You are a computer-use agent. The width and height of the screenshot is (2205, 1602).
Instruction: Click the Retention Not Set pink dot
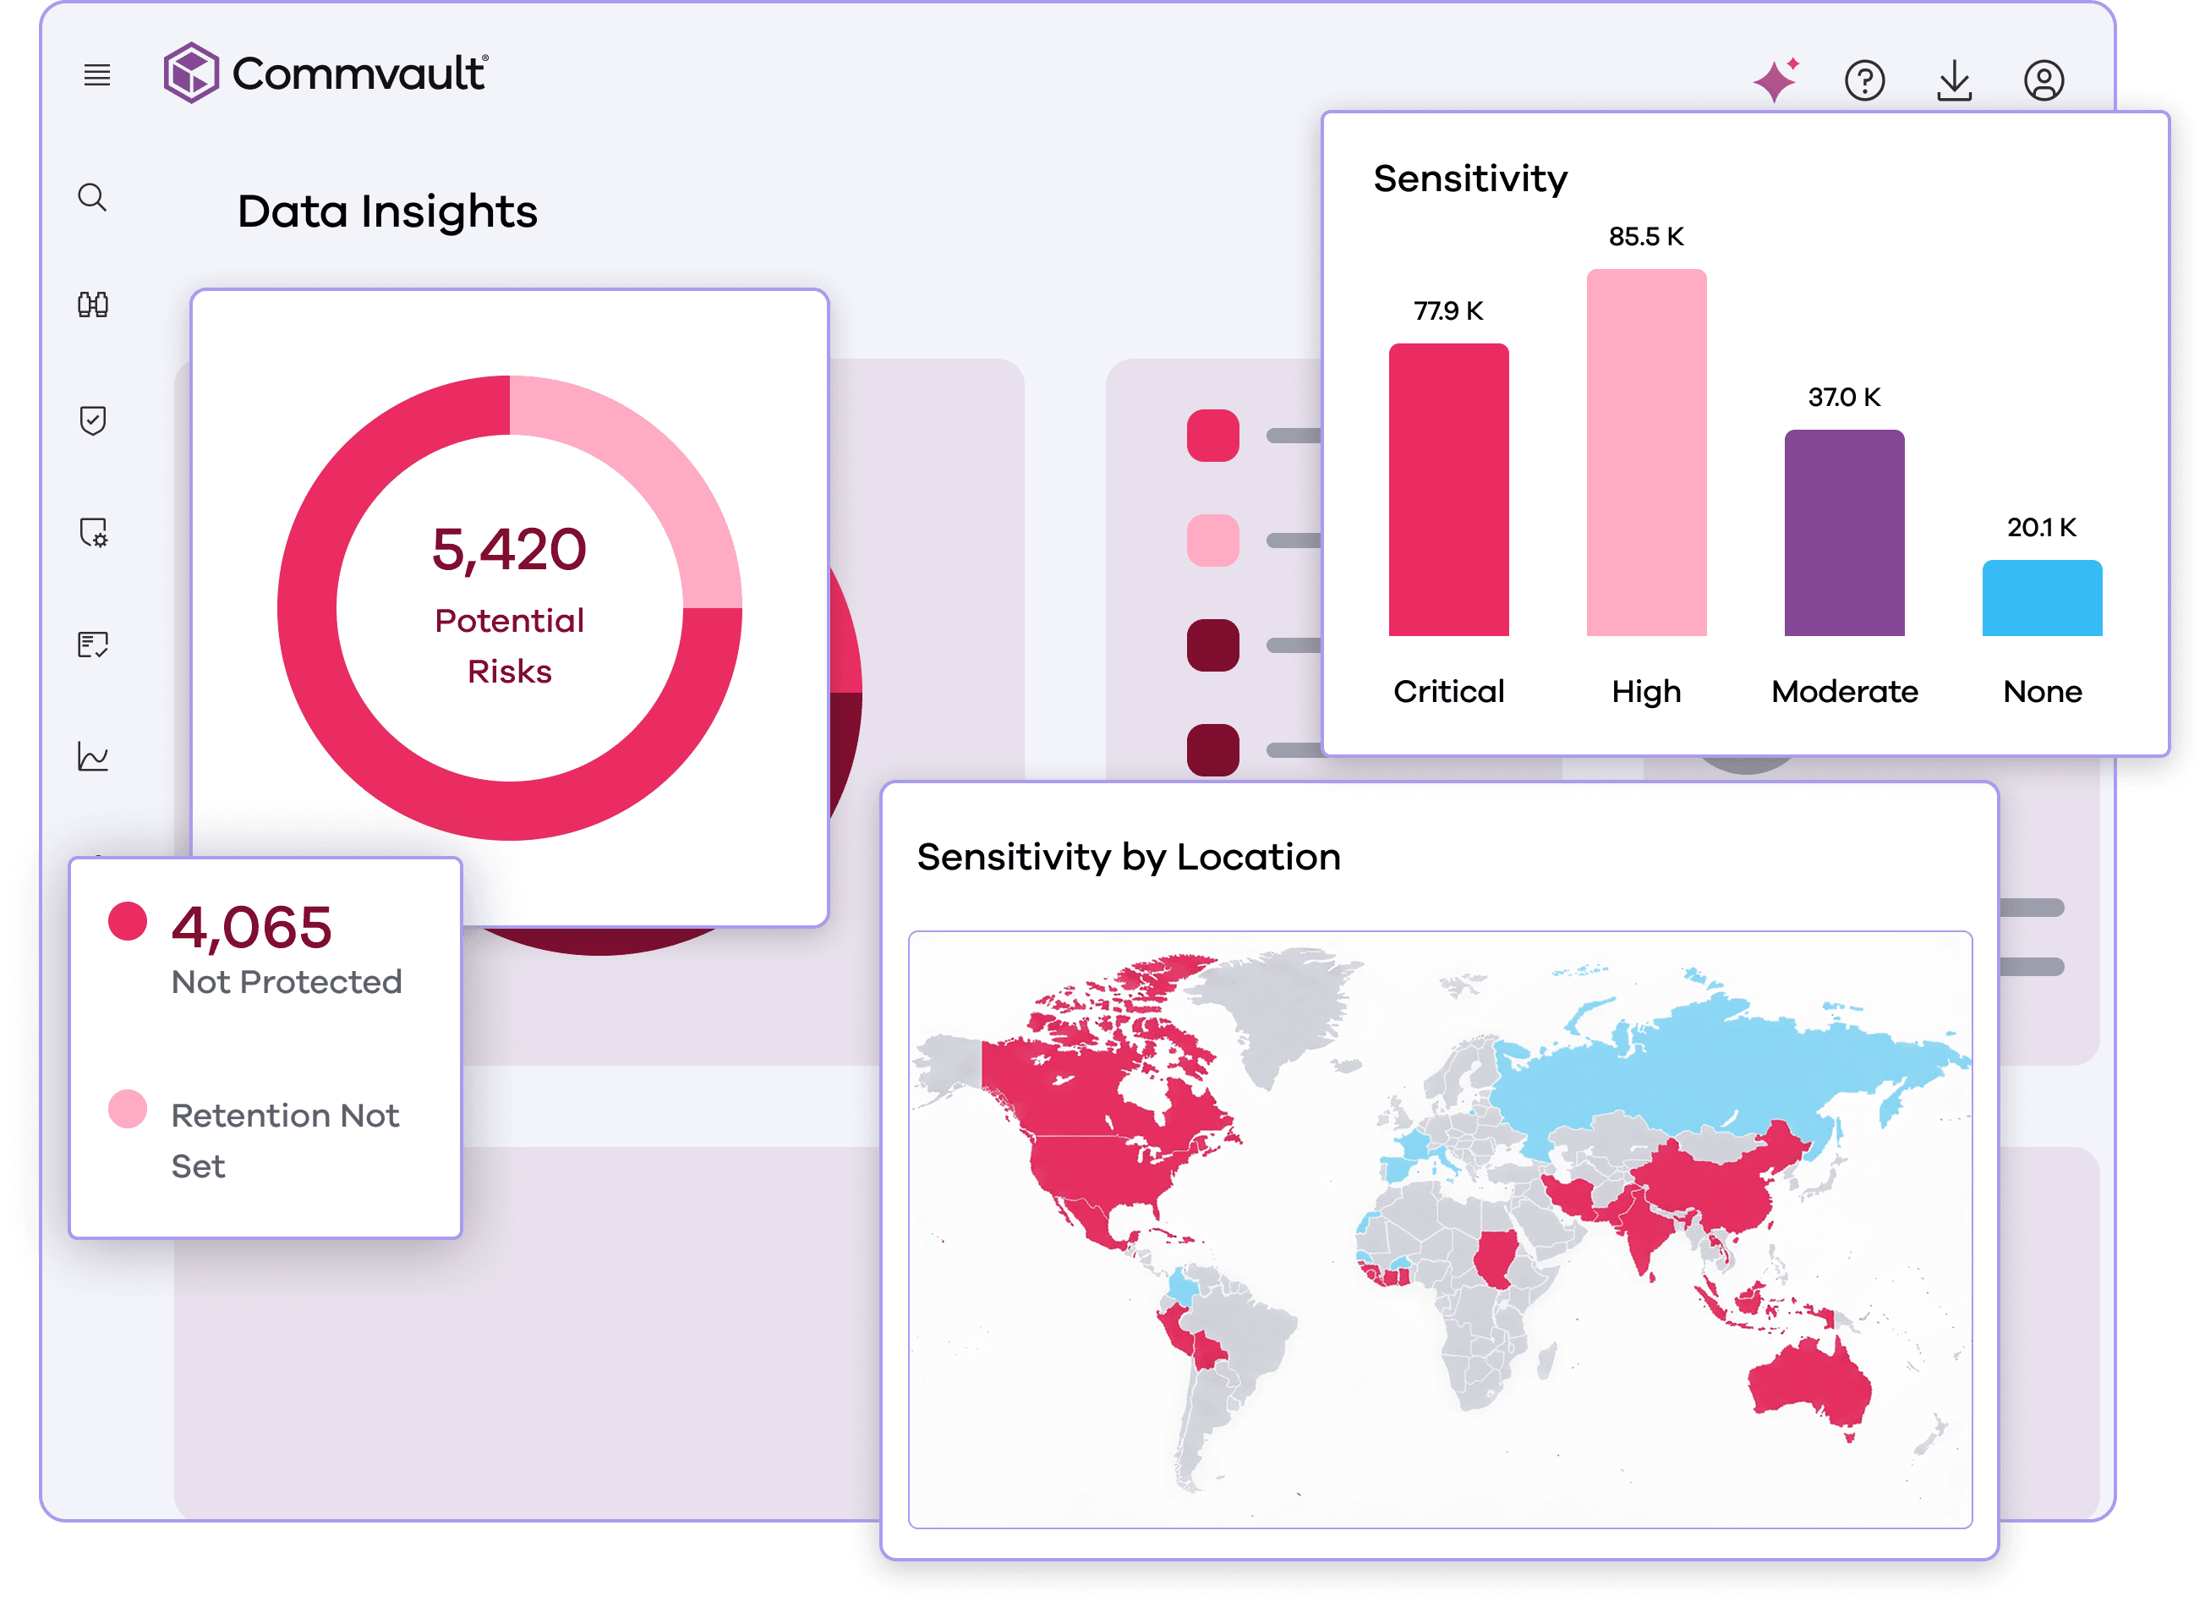point(128,1109)
